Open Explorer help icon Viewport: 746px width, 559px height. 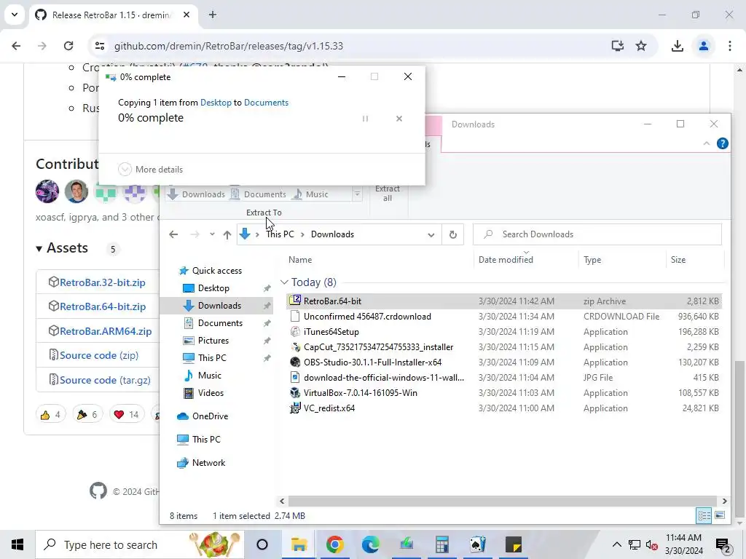click(722, 143)
